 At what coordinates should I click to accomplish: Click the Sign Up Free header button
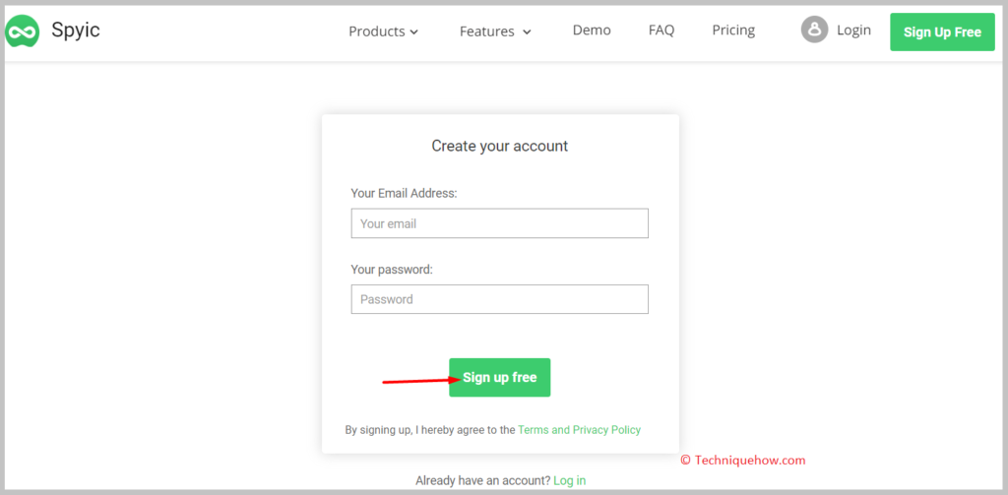(x=942, y=32)
